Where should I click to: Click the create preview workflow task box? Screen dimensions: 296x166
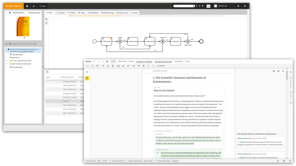tap(133, 41)
